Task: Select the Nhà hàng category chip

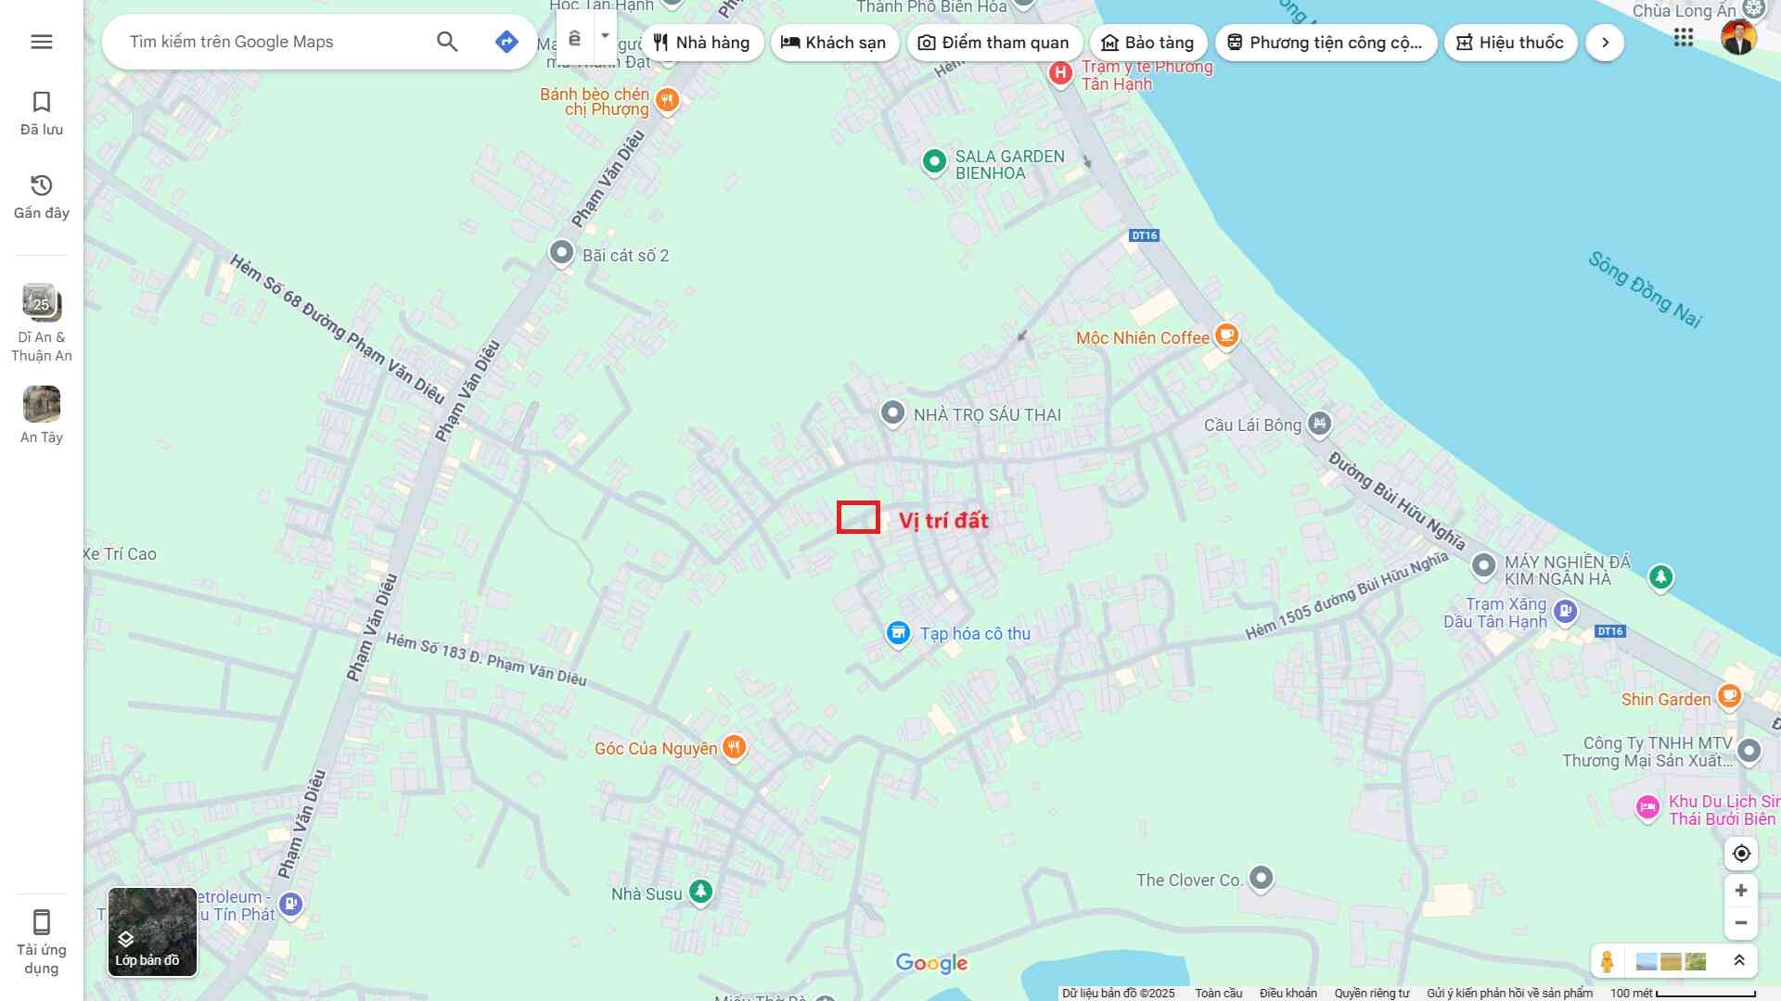Action: [702, 43]
